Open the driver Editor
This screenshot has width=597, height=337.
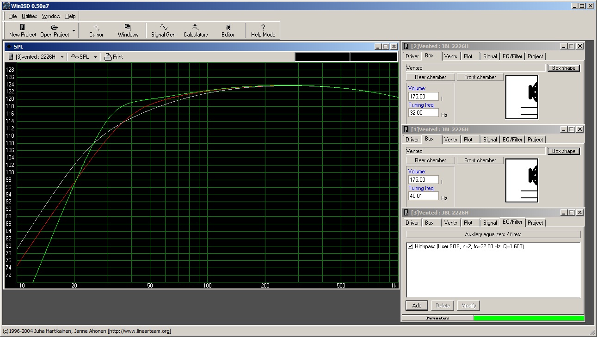tap(228, 28)
